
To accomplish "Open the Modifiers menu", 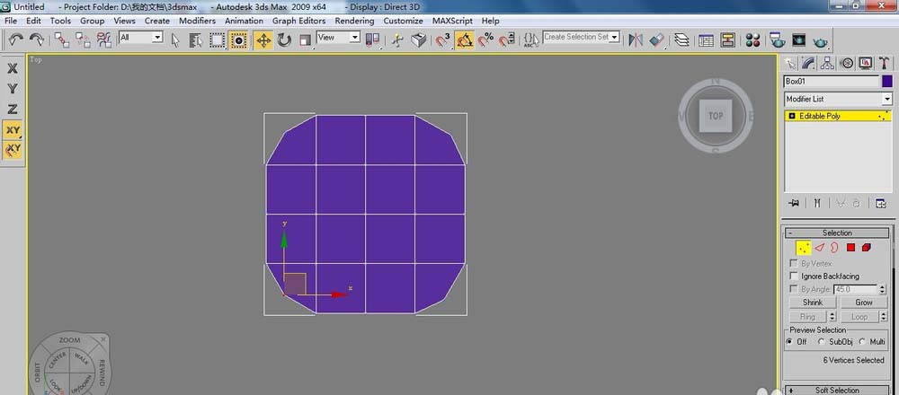I will coord(197,21).
